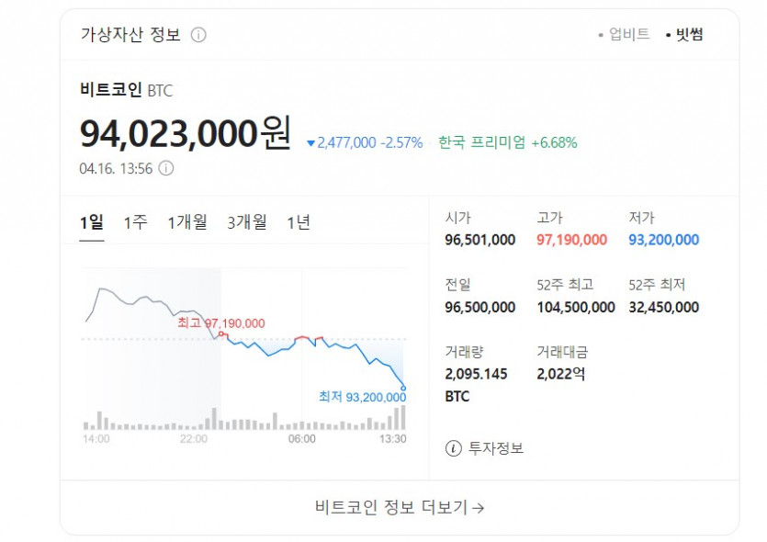
Task: Click the 94,023,000원 current price
Action: click(x=186, y=134)
